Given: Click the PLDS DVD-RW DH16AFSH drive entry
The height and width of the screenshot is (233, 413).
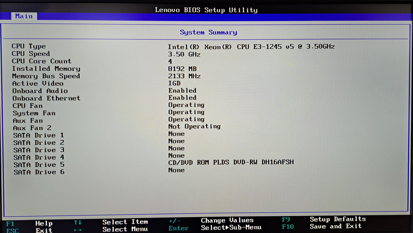Looking at the screenshot, I should coord(231,162).
